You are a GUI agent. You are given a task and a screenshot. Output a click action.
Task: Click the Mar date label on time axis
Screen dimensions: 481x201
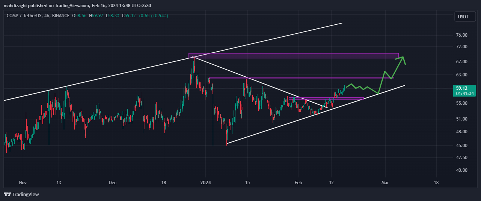(x=384, y=183)
